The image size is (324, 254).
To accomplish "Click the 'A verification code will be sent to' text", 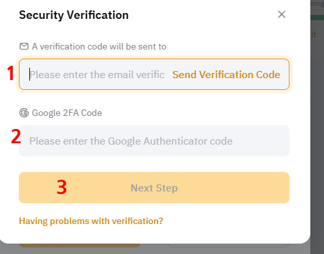I will click(x=99, y=46).
